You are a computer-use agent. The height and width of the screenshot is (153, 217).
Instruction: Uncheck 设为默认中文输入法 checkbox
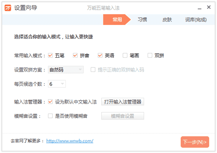pos(50,102)
